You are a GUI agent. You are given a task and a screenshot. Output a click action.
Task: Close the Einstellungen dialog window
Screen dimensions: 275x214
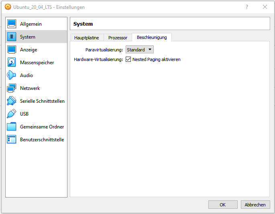pos(265,7)
